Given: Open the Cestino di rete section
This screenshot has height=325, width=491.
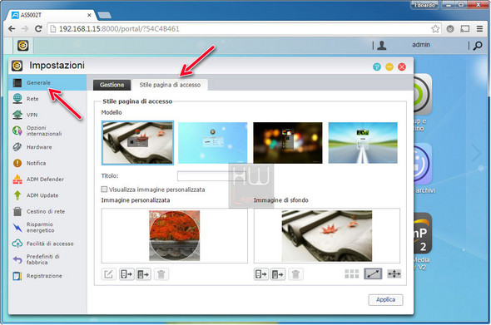Looking at the screenshot, I should pos(46,211).
